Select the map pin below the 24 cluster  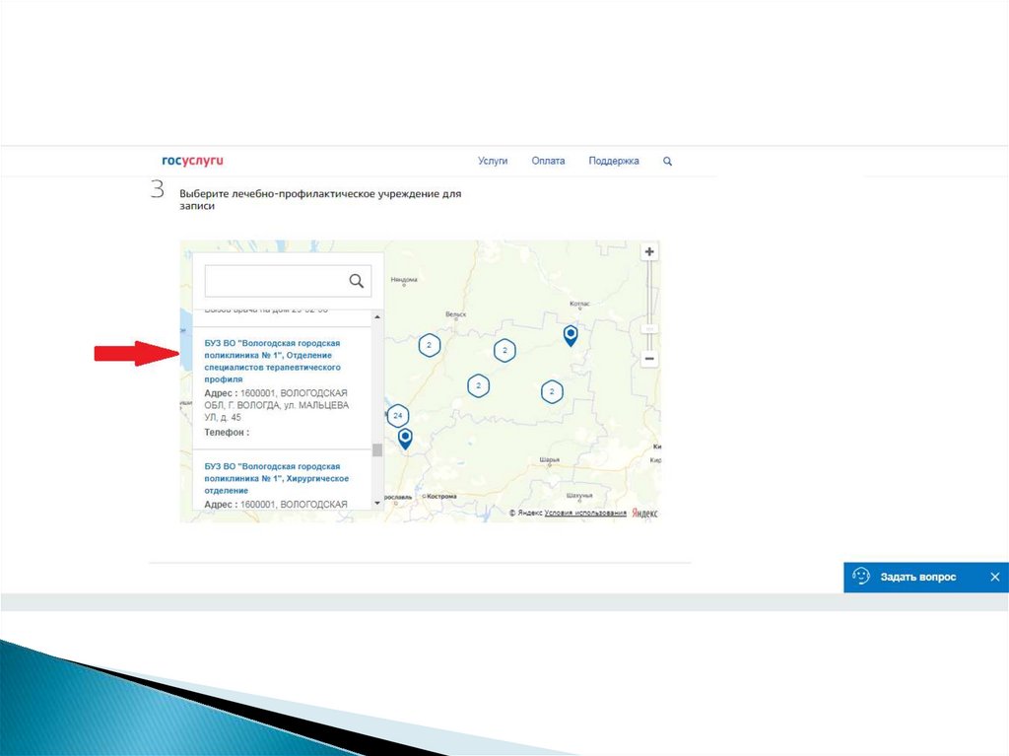click(405, 439)
